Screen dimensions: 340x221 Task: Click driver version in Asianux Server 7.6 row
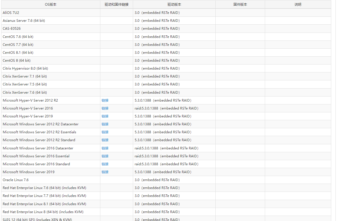157,21
